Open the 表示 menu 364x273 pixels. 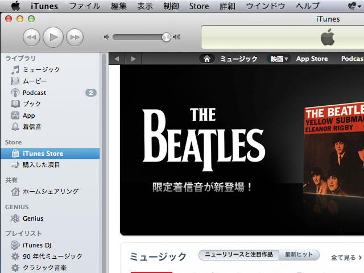coord(145,6)
